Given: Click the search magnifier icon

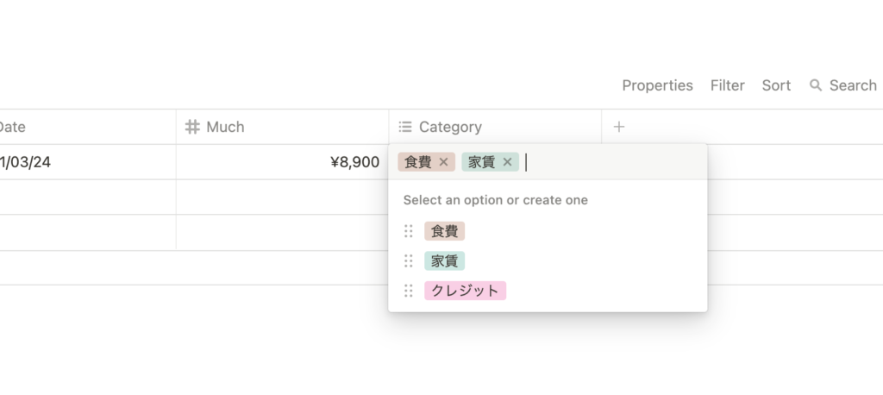Looking at the screenshot, I should click(x=815, y=85).
